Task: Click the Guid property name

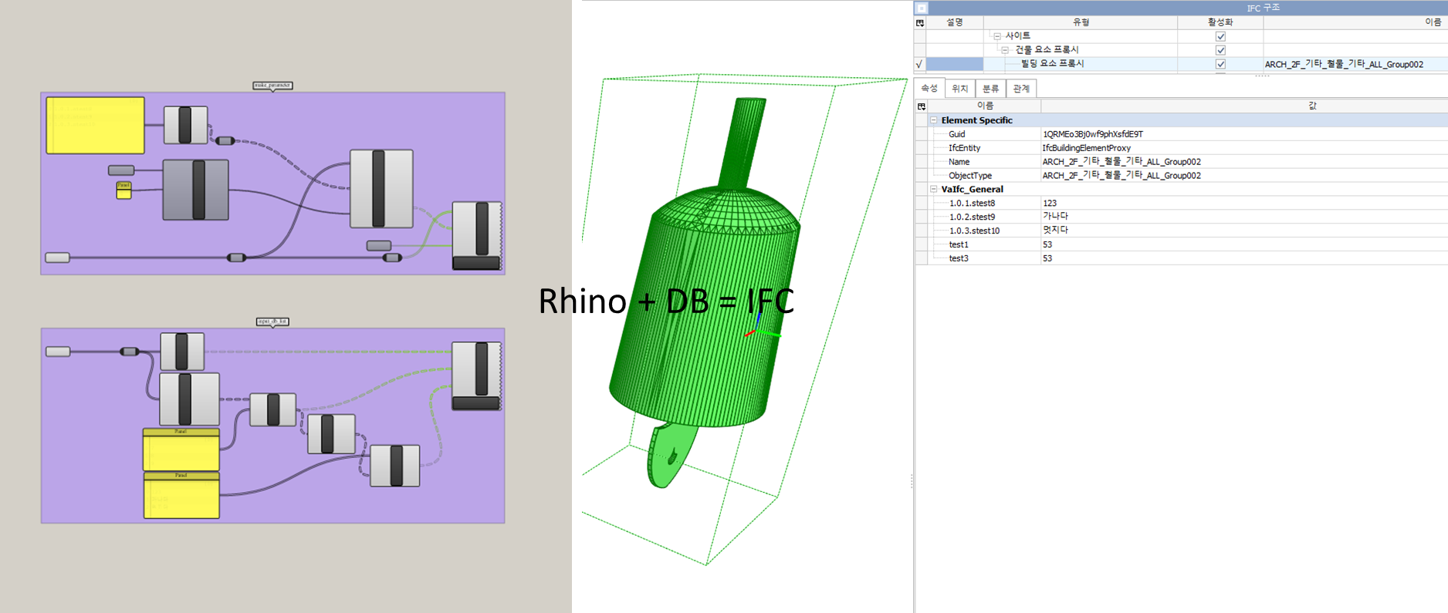Action: coord(957,134)
